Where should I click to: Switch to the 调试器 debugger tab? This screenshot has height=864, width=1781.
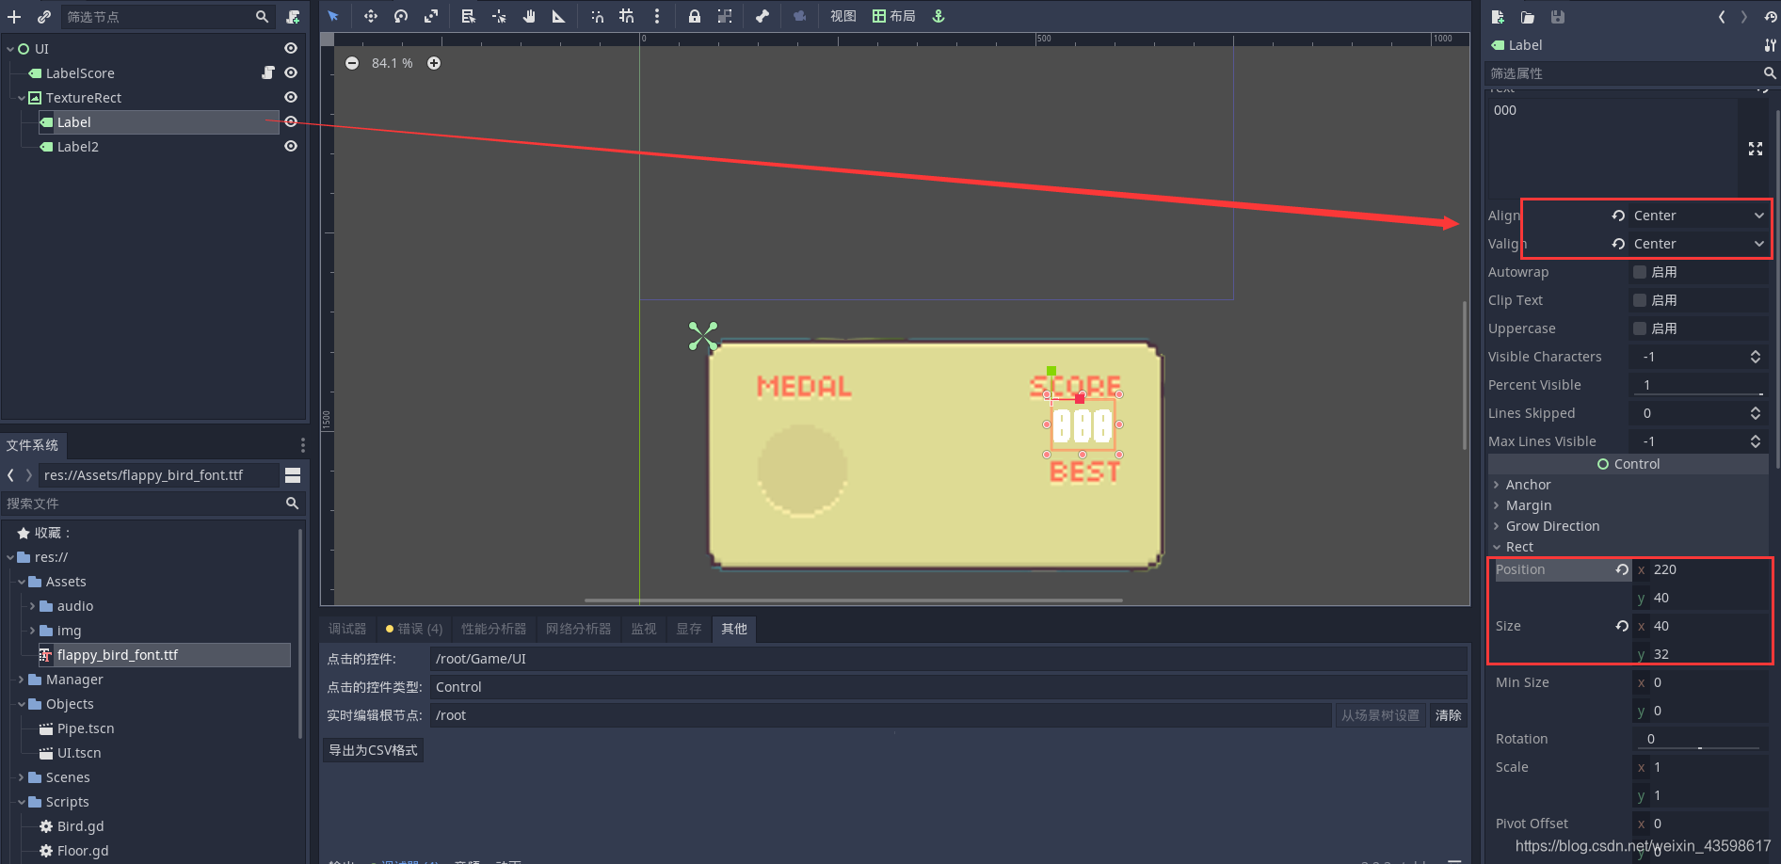(x=347, y=629)
